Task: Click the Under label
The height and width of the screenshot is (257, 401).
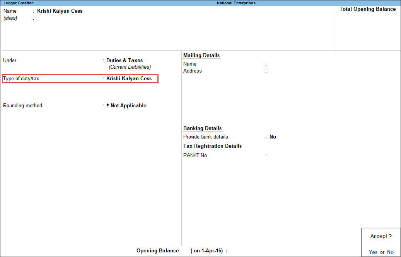Action: pyautogui.click(x=10, y=61)
